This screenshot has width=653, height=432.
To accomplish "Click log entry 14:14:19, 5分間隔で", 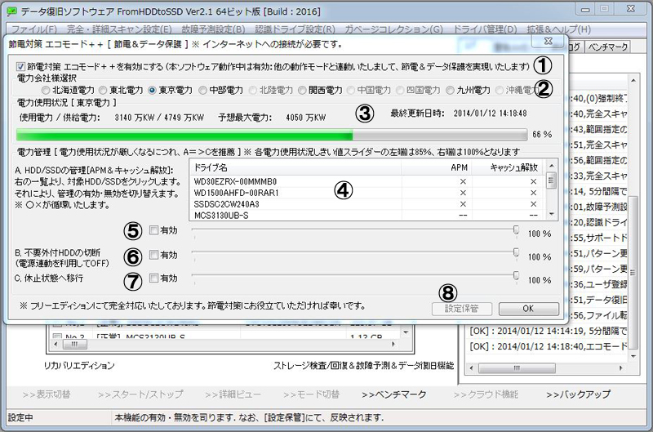I will 548,332.
